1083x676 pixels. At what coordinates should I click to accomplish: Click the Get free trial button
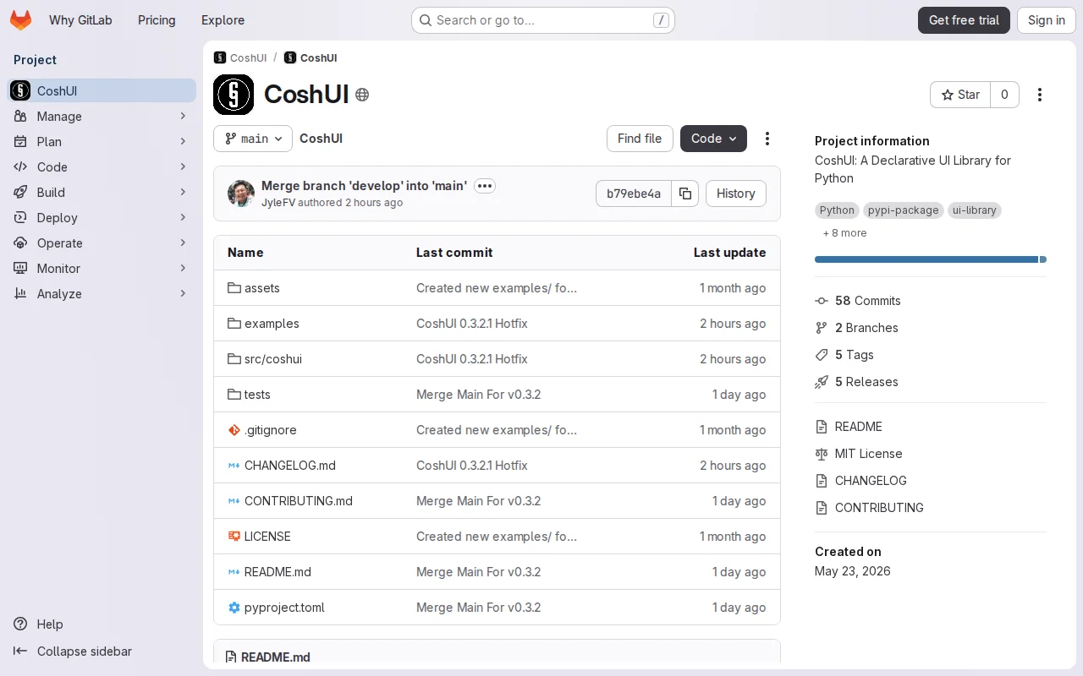coord(964,20)
